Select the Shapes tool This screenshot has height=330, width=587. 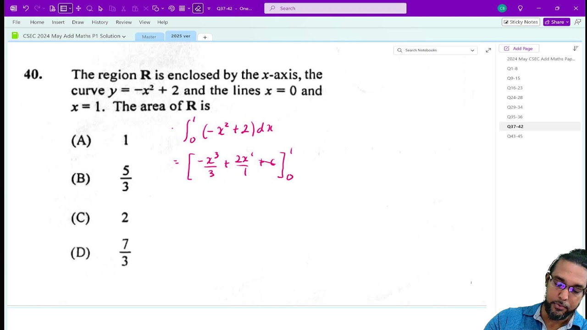[x=156, y=8]
